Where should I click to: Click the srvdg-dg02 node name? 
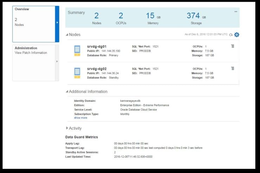point(97,69)
